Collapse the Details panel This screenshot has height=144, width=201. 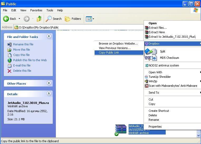[49, 93]
